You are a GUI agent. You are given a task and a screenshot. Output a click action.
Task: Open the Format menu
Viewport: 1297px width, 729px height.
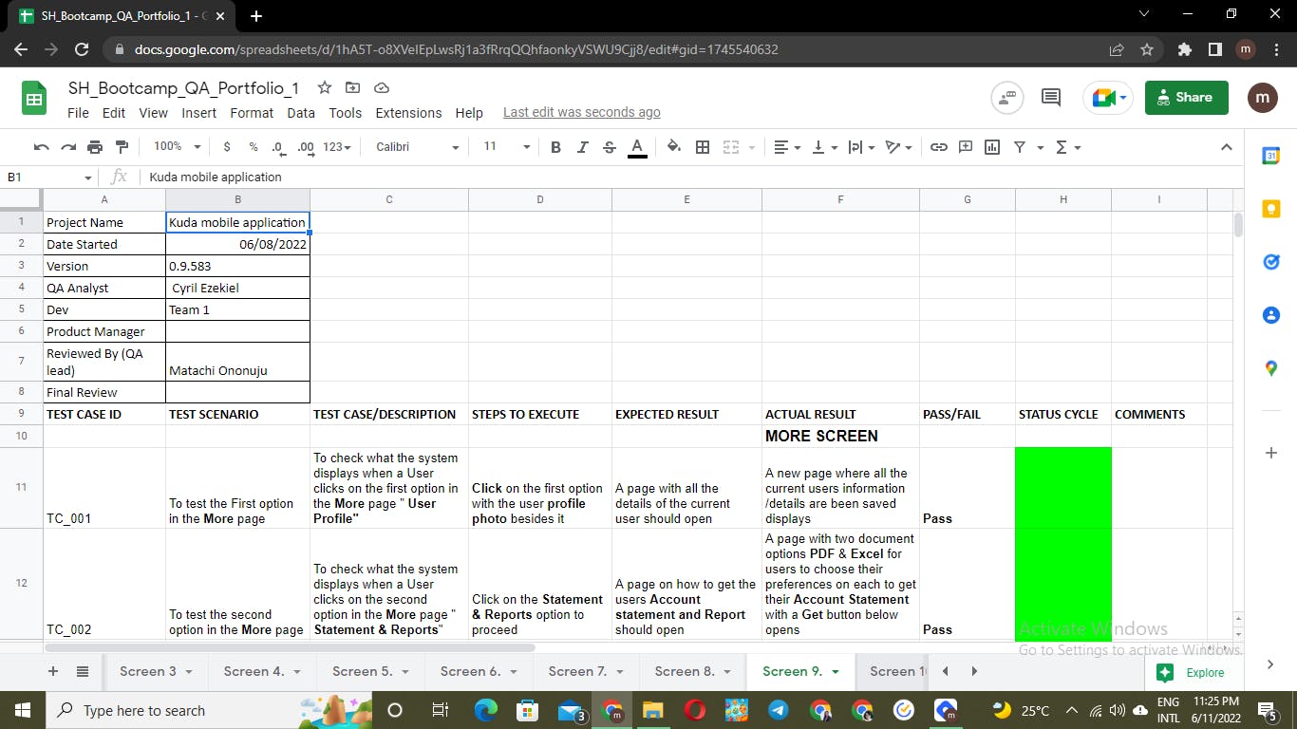click(252, 112)
